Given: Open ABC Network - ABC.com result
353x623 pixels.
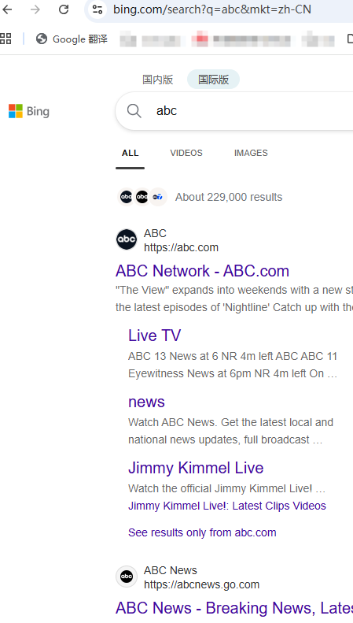Looking at the screenshot, I should (x=202, y=271).
